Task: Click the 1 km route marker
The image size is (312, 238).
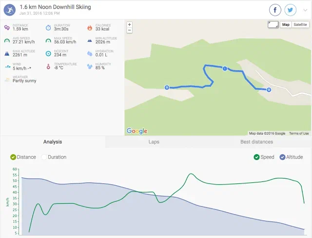Action: pos(225,68)
